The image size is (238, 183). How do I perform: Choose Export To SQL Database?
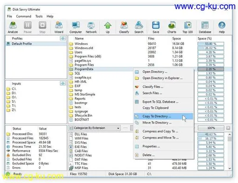pyautogui.click(x=164, y=102)
